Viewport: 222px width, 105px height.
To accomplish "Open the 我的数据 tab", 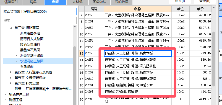I will coord(121,2).
